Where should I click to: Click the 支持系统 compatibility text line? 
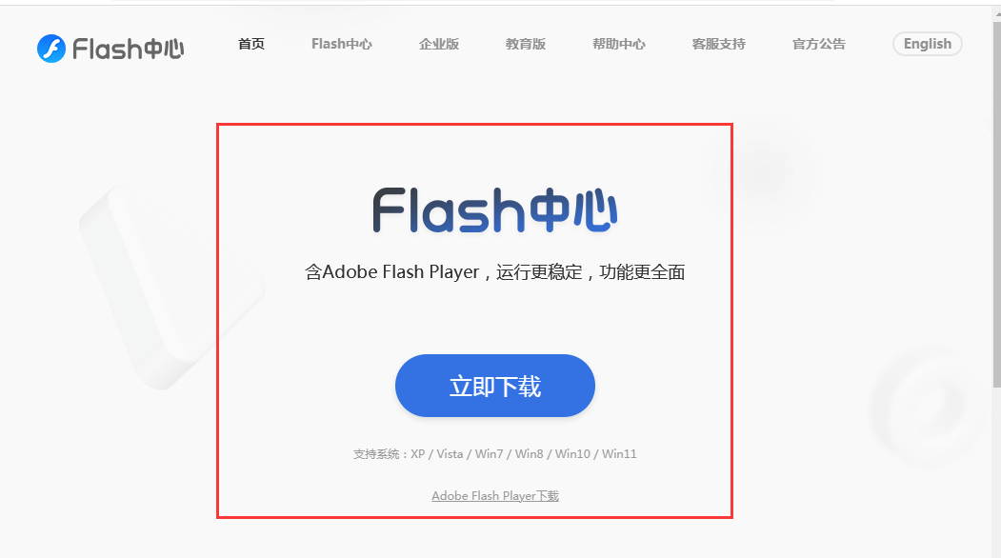click(x=494, y=454)
